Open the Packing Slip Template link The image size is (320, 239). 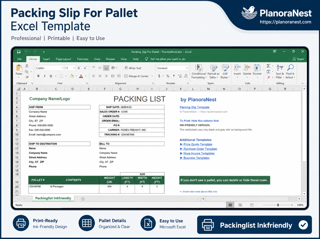(x=195, y=107)
